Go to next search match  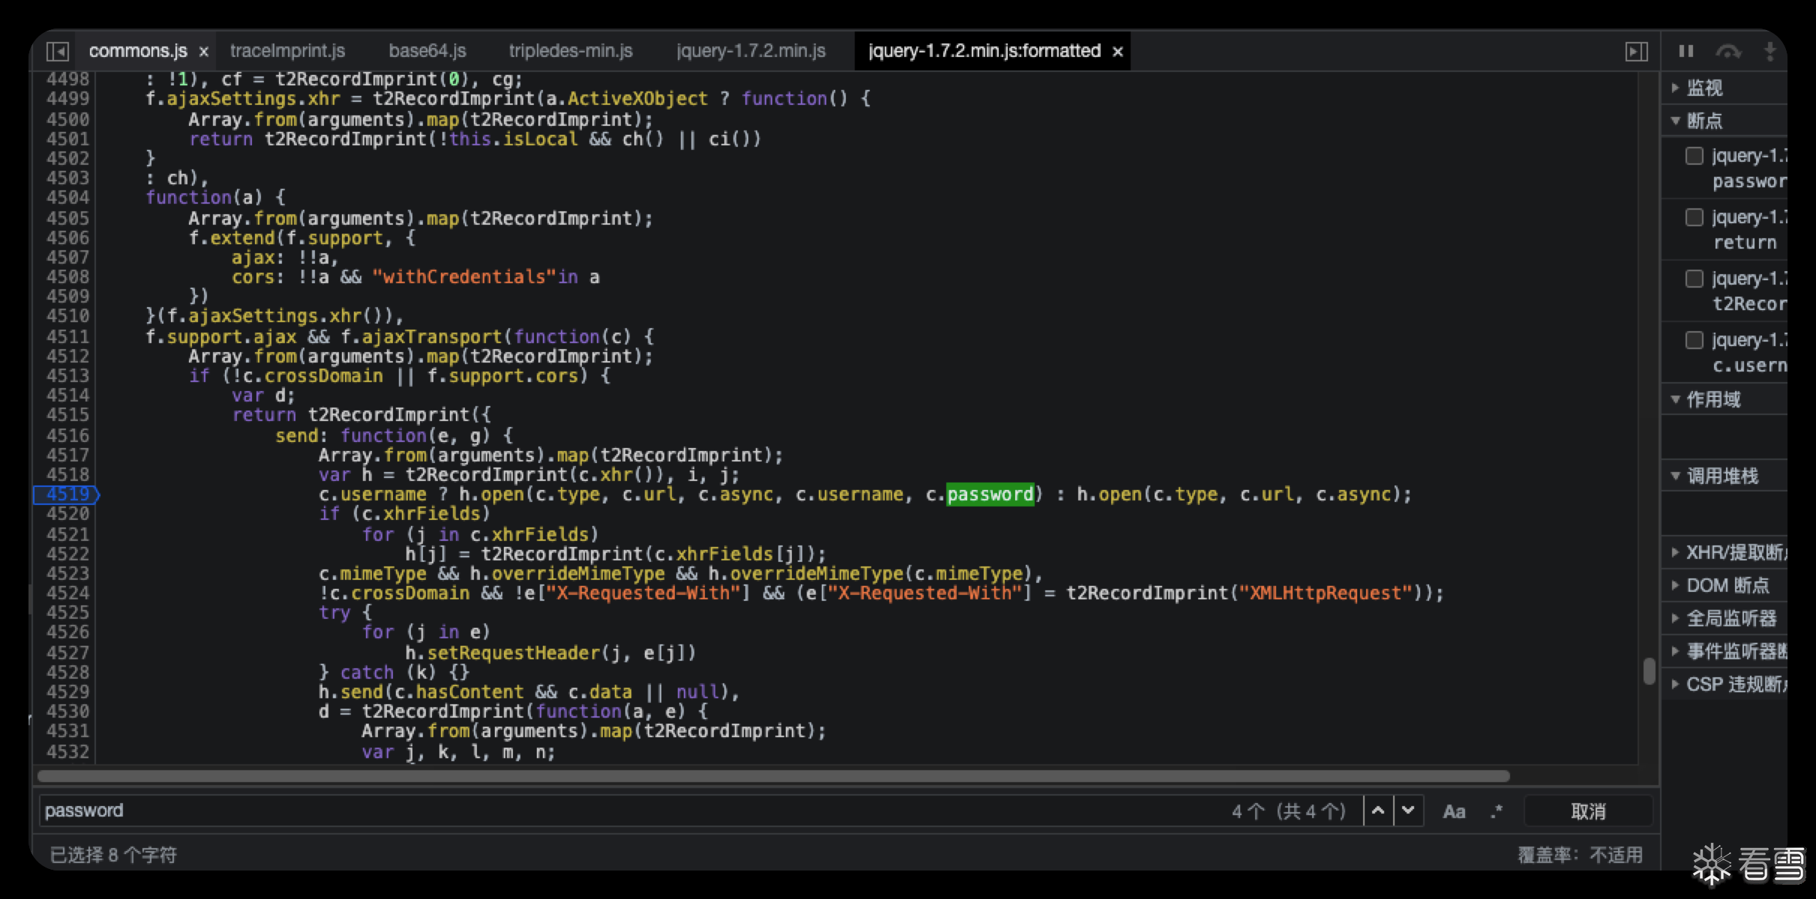pos(1408,811)
